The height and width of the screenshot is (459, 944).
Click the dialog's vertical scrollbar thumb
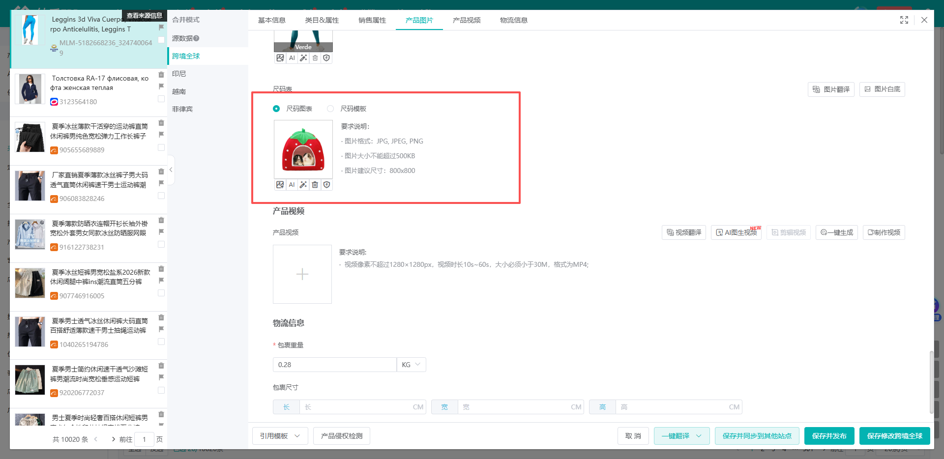[x=931, y=382]
